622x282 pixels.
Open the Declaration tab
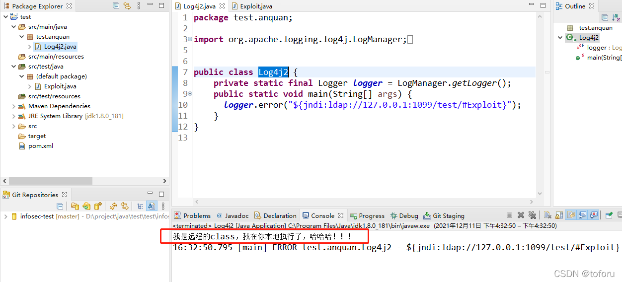coord(275,215)
